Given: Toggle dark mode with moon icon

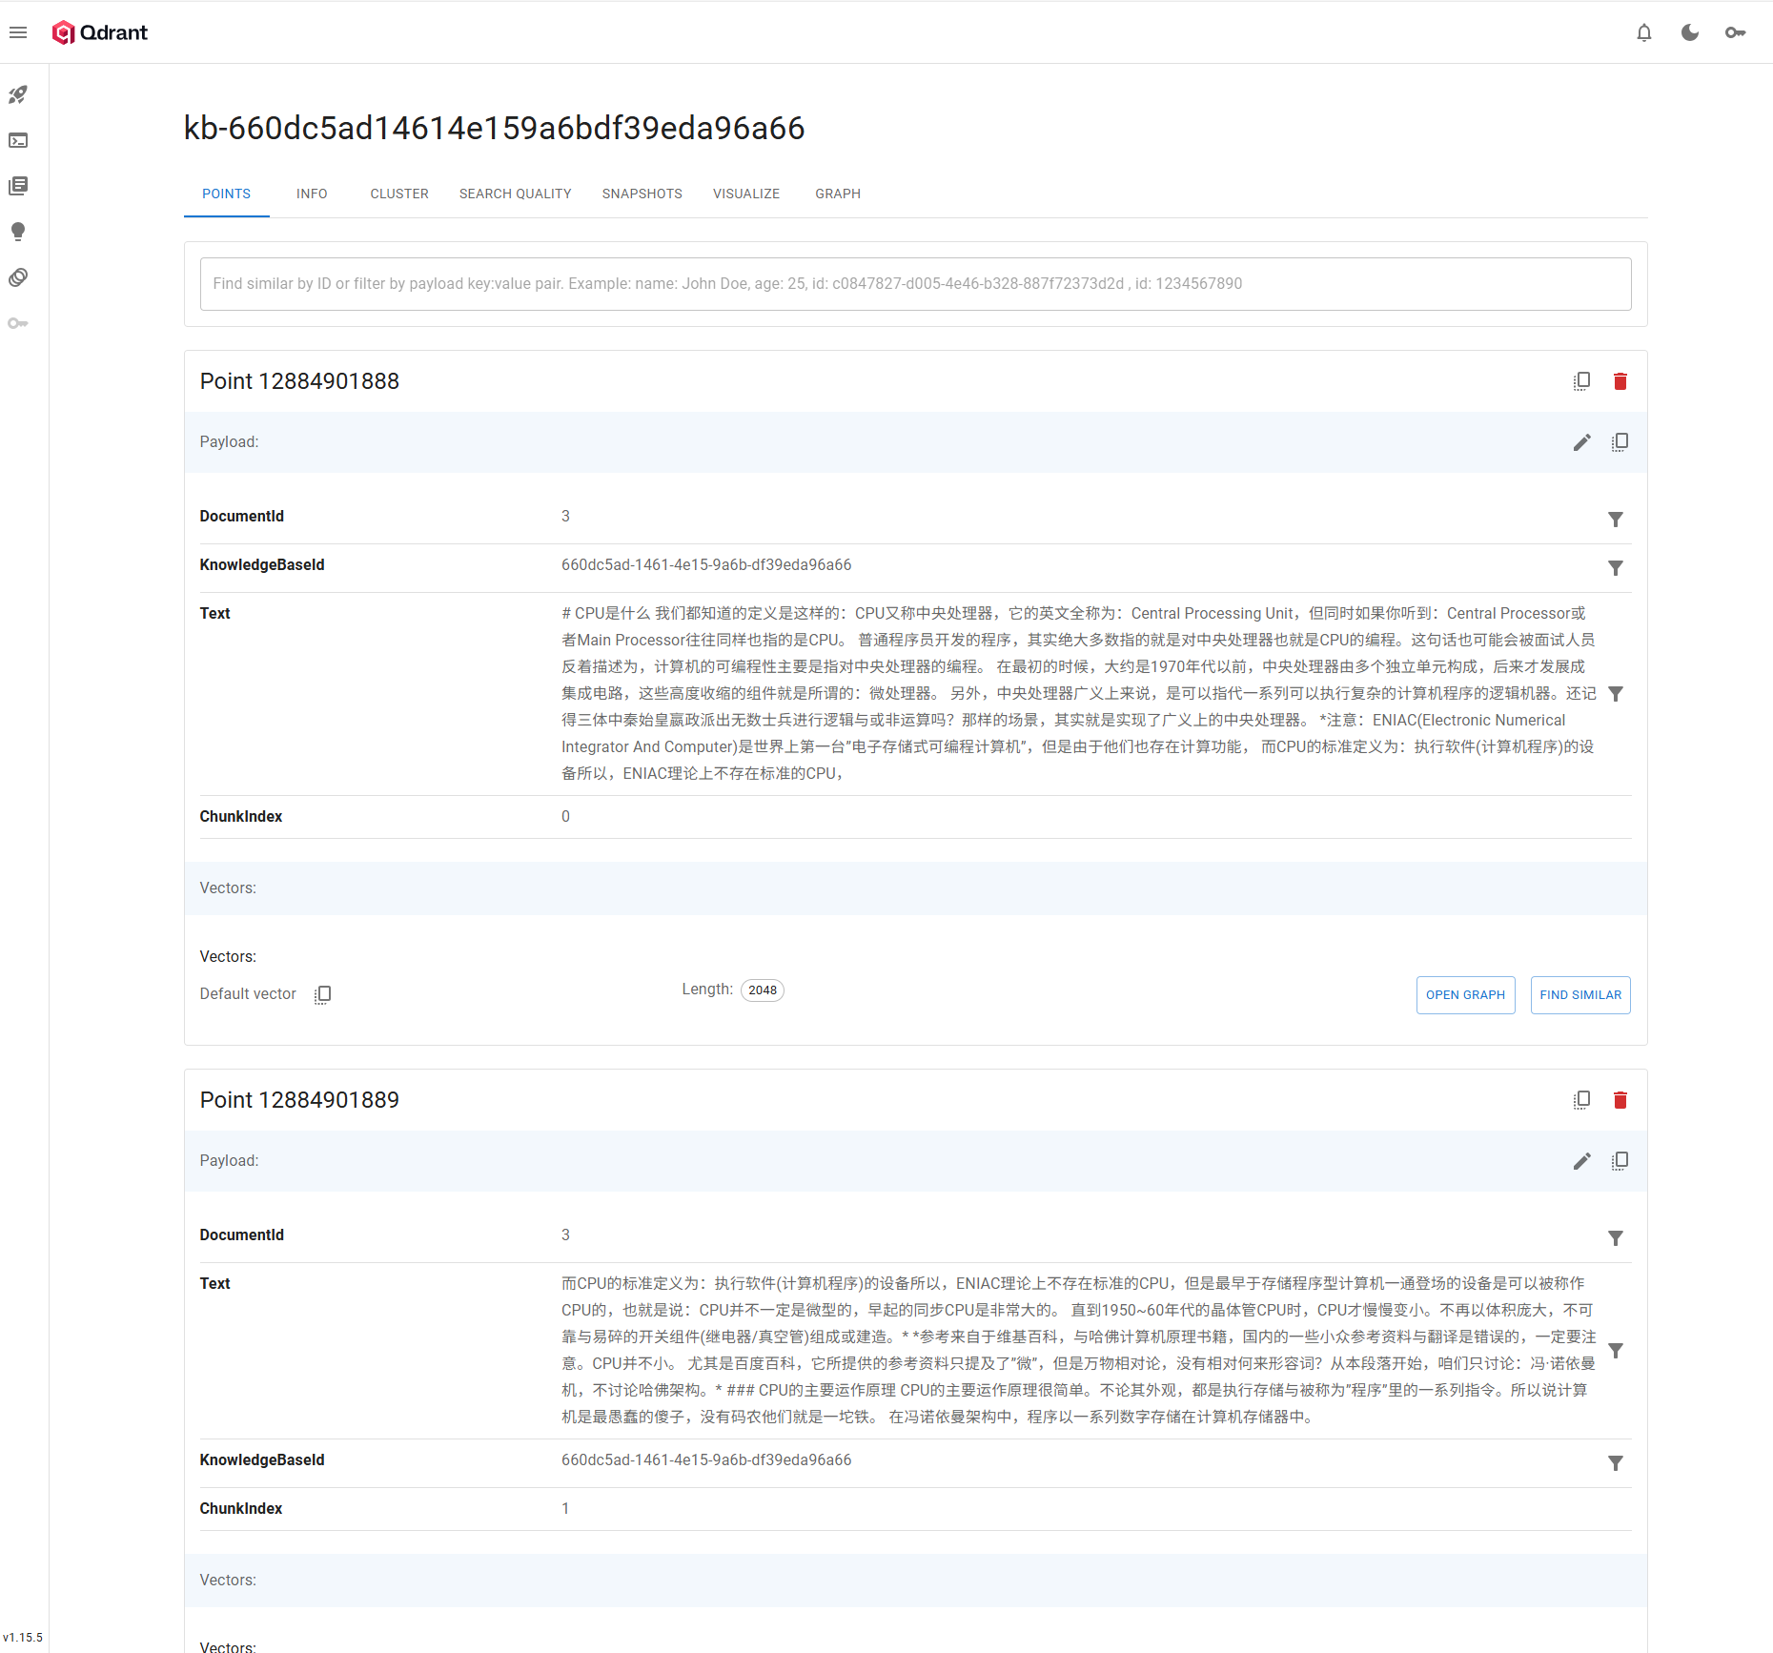Looking at the screenshot, I should 1690,32.
